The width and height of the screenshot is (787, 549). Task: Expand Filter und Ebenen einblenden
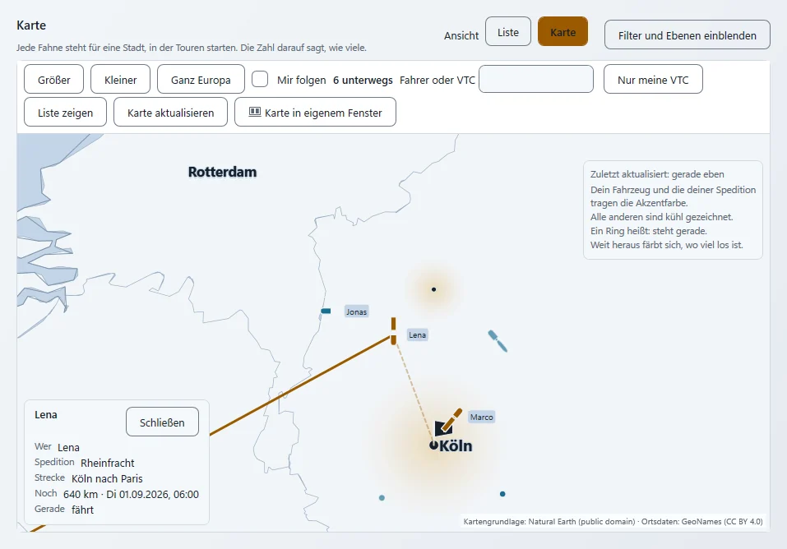pos(687,35)
